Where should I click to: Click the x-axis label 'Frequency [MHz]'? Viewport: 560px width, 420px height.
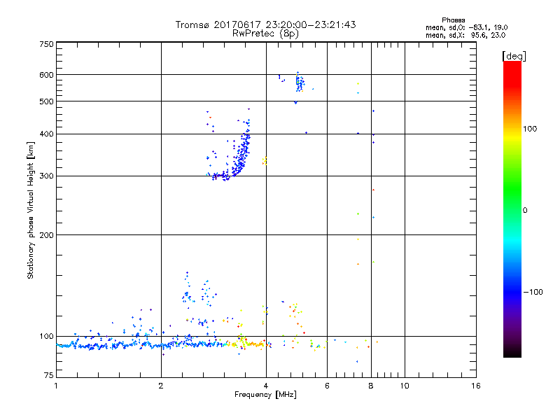265,395
